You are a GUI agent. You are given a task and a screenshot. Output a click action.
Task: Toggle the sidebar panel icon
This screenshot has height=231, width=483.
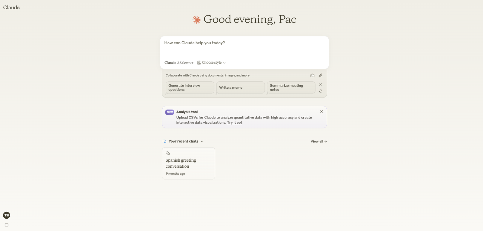click(7, 225)
